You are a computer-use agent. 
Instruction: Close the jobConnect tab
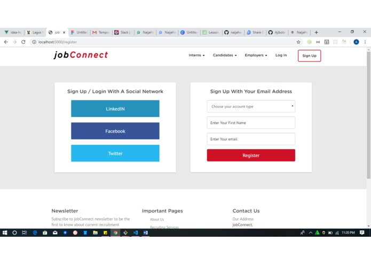[x=64, y=33]
